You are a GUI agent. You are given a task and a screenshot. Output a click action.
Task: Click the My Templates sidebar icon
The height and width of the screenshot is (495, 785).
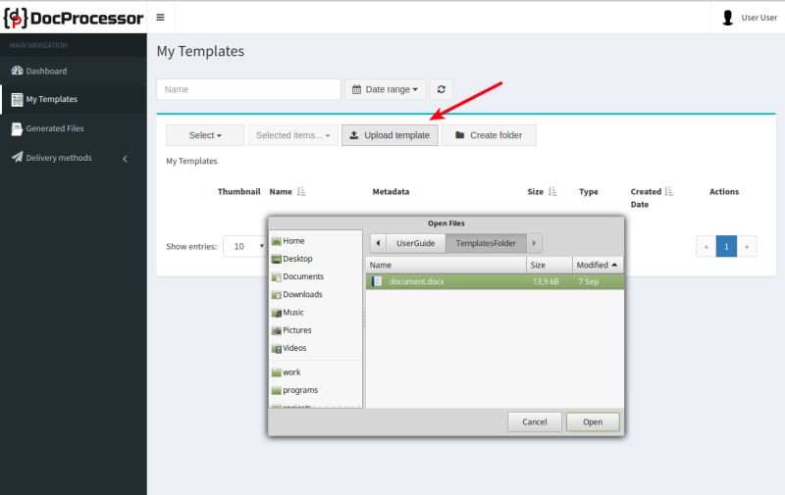click(17, 100)
